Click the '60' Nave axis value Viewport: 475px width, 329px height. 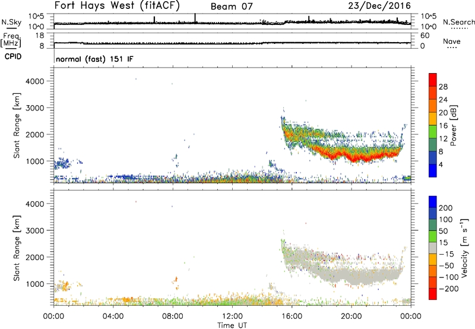click(x=425, y=36)
